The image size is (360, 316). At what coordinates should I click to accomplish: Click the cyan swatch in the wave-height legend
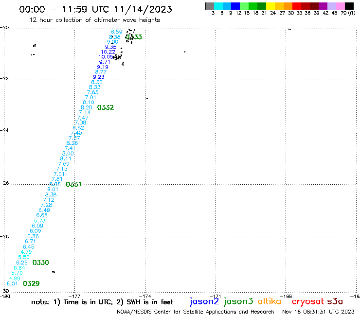[218, 6]
